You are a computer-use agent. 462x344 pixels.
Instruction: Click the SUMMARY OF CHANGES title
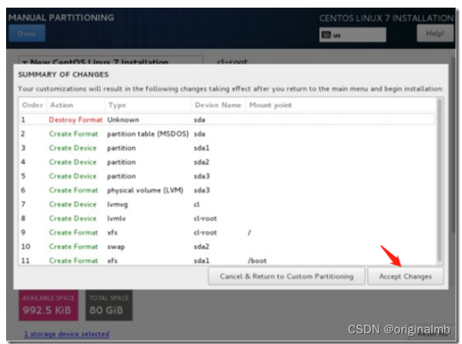(63, 74)
